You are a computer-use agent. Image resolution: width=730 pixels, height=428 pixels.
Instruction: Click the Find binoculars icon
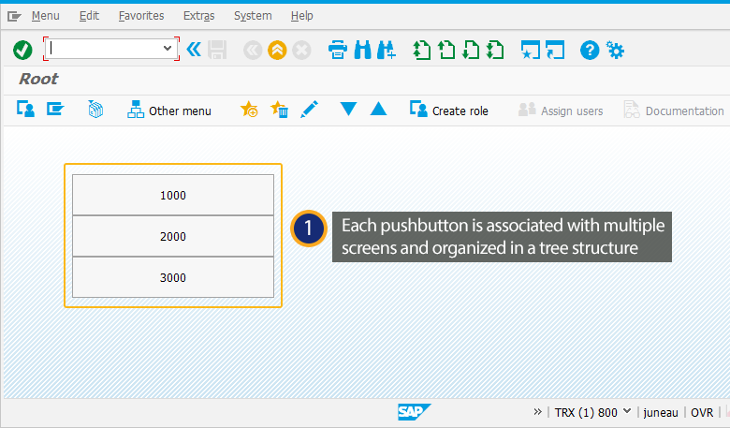coord(363,50)
